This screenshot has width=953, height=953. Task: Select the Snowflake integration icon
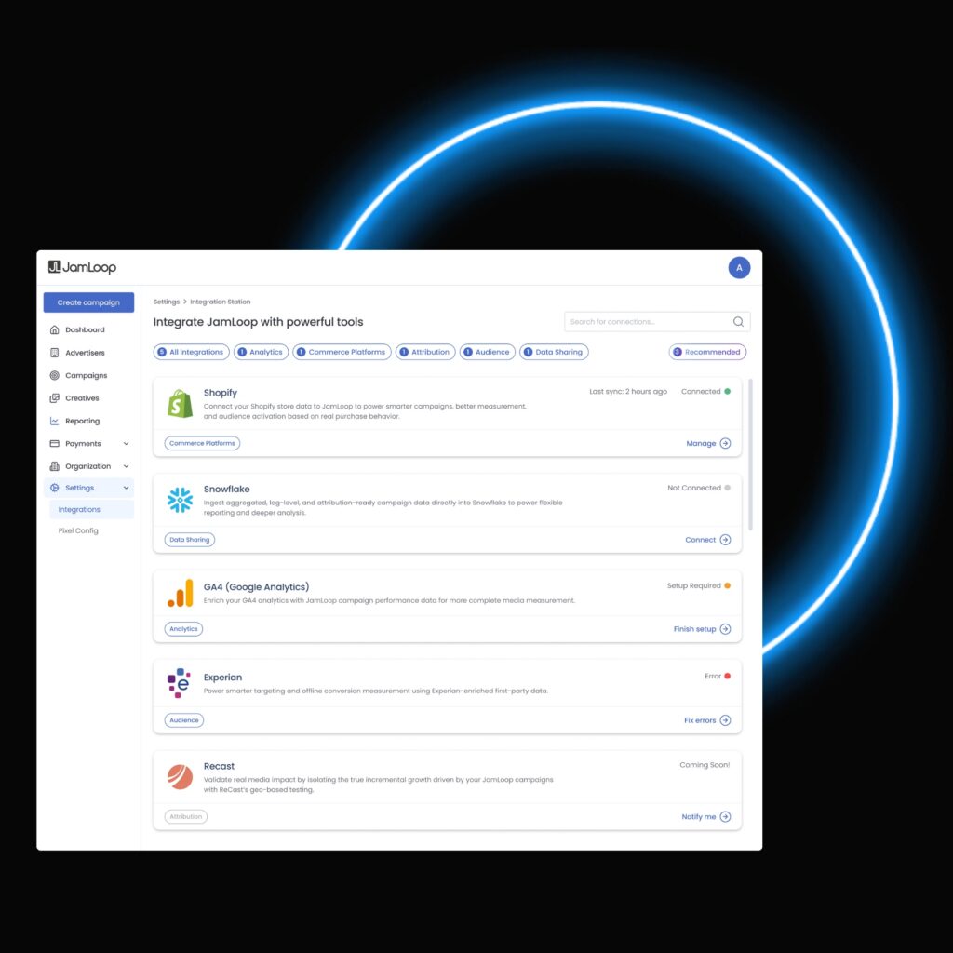(179, 499)
